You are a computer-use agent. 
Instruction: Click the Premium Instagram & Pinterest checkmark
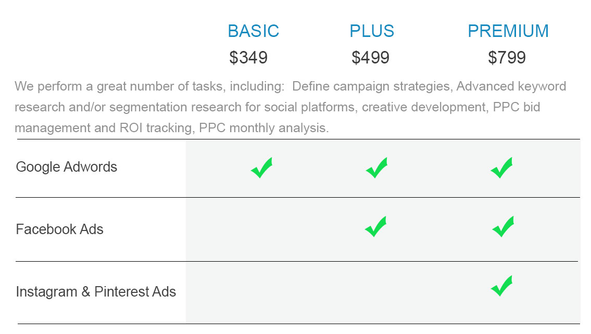click(501, 286)
